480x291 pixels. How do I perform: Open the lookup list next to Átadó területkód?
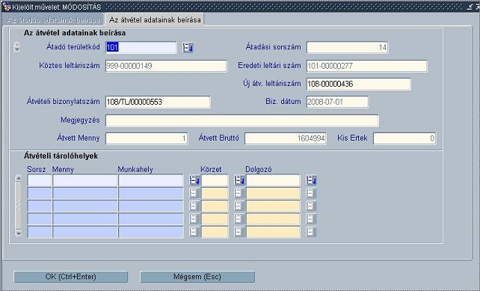pos(188,47)
